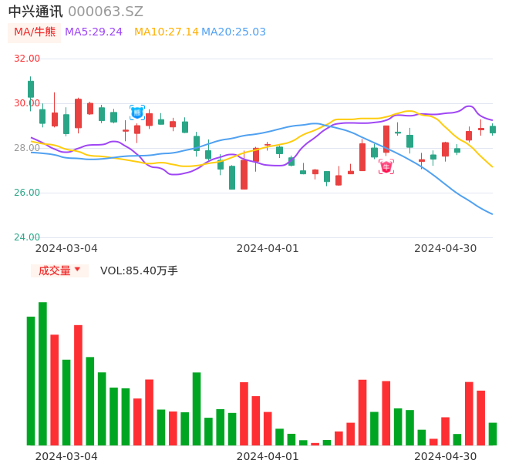Select the tallest green volume bar
Viewport: 529px width, 467px height.
tap(42, 374)
